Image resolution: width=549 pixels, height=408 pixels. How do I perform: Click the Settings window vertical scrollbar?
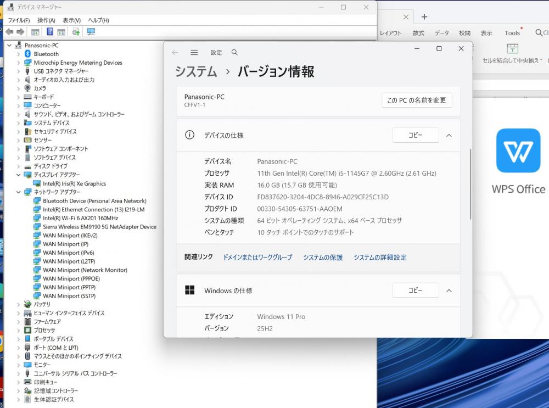click(x=470, y=184)
